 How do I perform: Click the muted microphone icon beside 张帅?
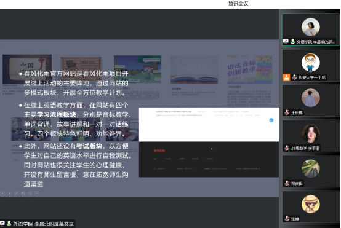click(x=287, y=219)
